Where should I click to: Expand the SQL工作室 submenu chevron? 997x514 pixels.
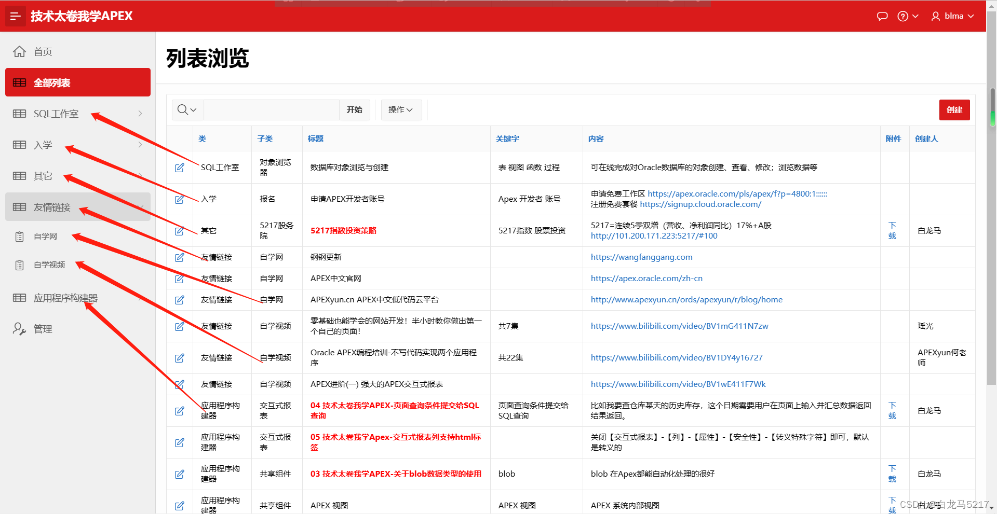(x=140, y=114)
